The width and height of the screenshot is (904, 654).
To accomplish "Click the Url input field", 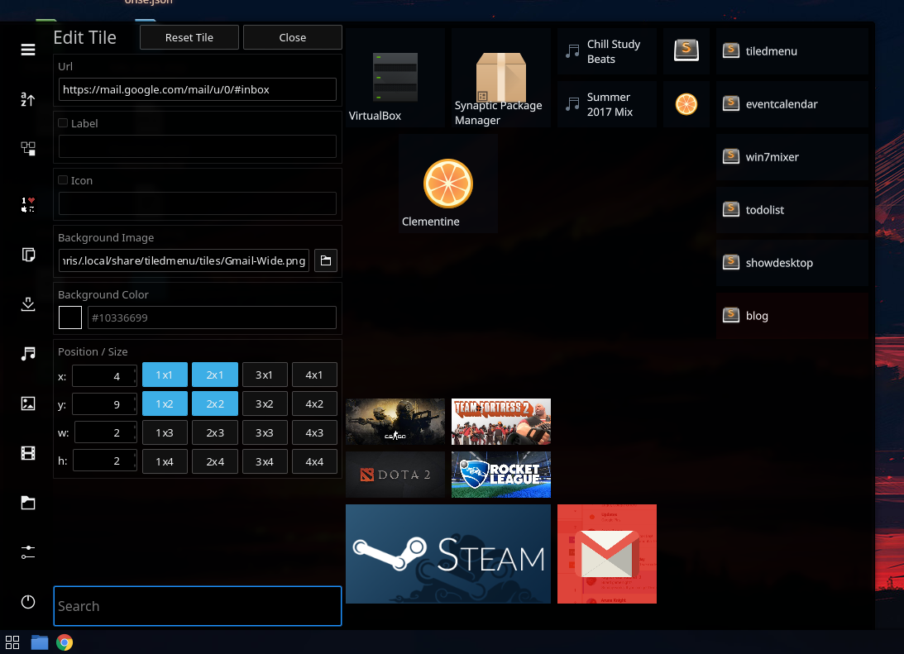I will [x=197, y=89].
